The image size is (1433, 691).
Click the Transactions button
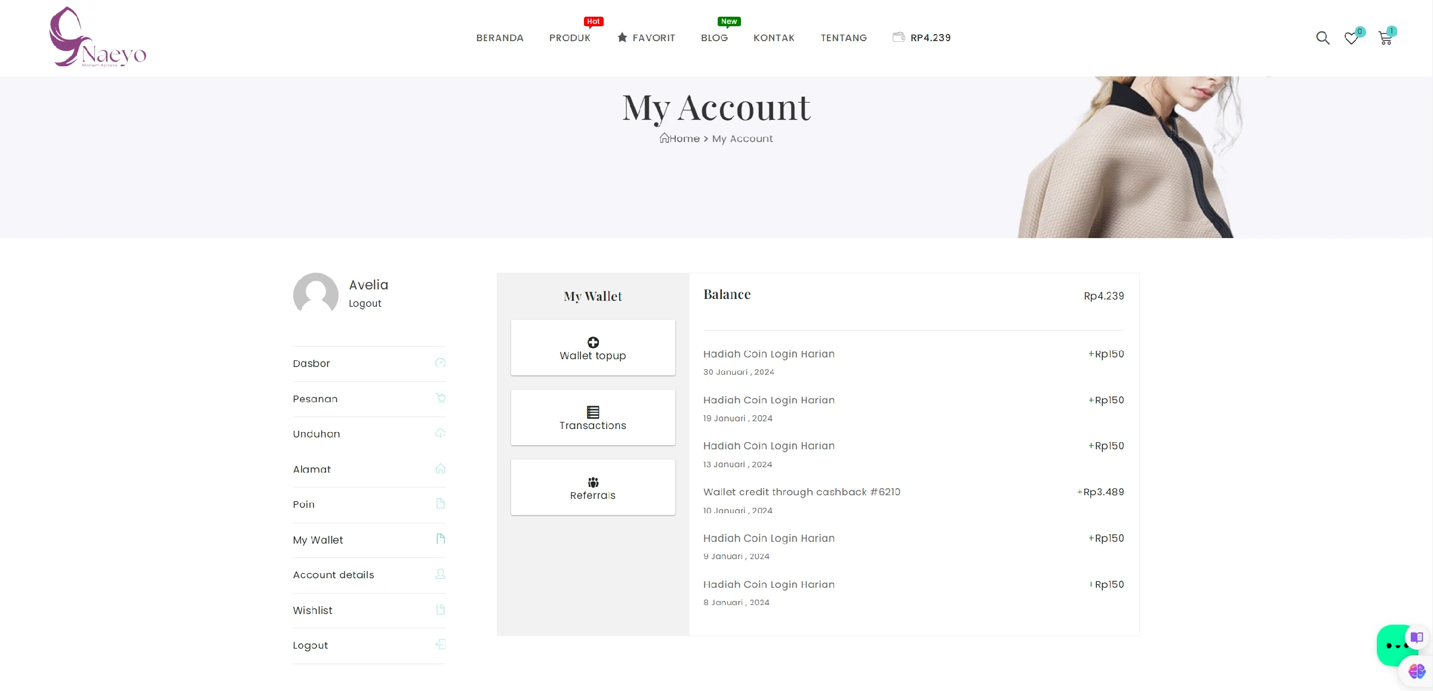(593, 417)
